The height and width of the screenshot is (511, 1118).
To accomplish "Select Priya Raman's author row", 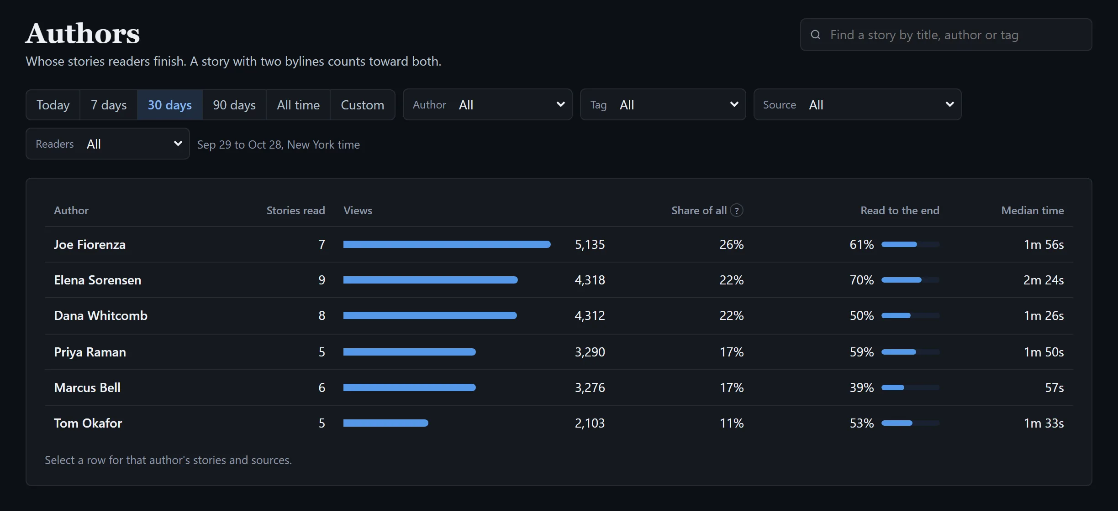I will pos(559,352).
